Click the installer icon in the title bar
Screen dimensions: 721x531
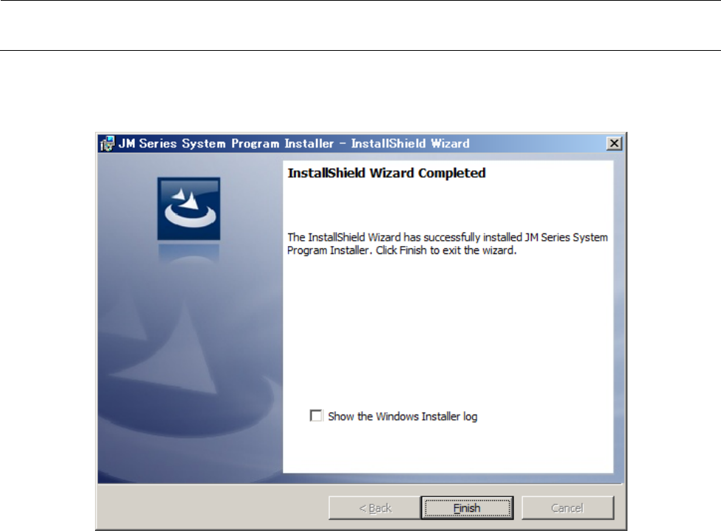(107, 144)
